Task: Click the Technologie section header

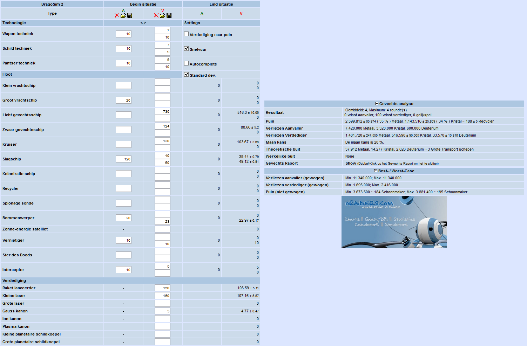Action: (52, 23)
